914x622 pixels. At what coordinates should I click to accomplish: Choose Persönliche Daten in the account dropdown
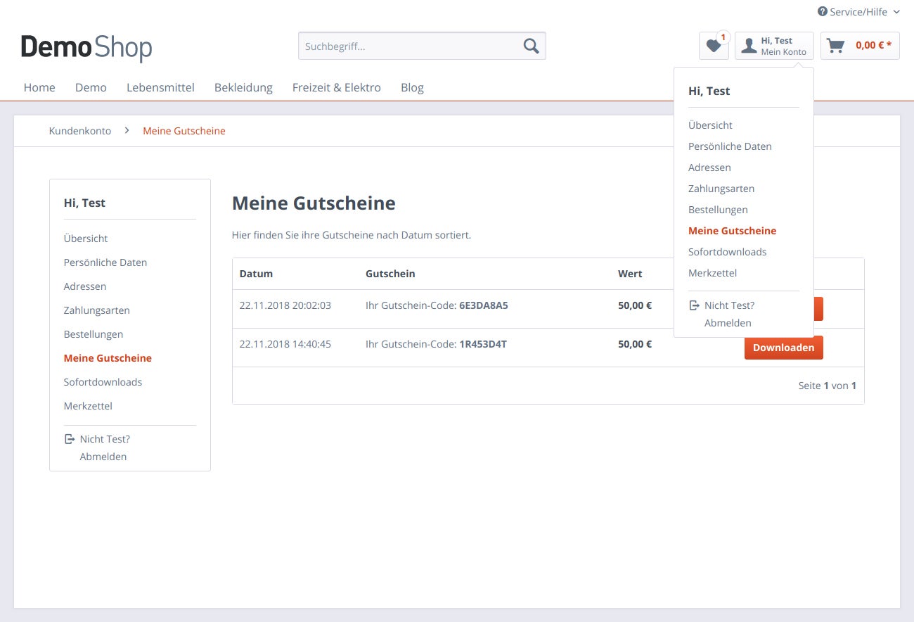pos(730,146)
